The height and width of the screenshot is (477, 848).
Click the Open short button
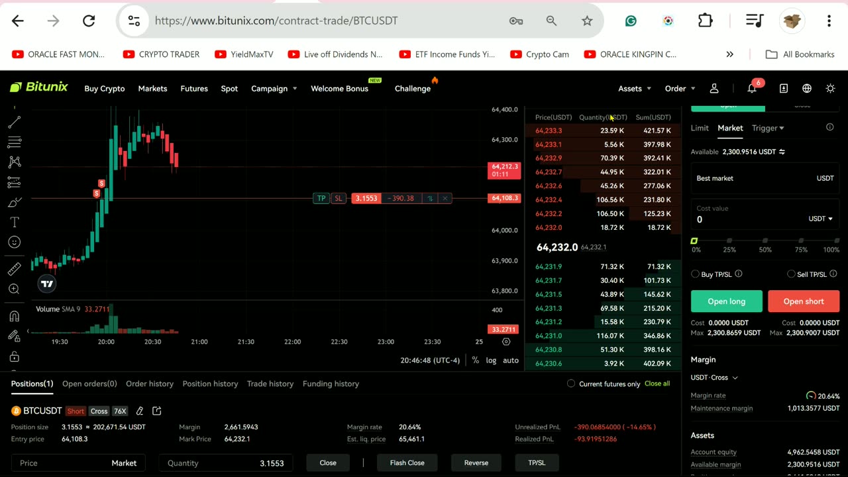804,301
